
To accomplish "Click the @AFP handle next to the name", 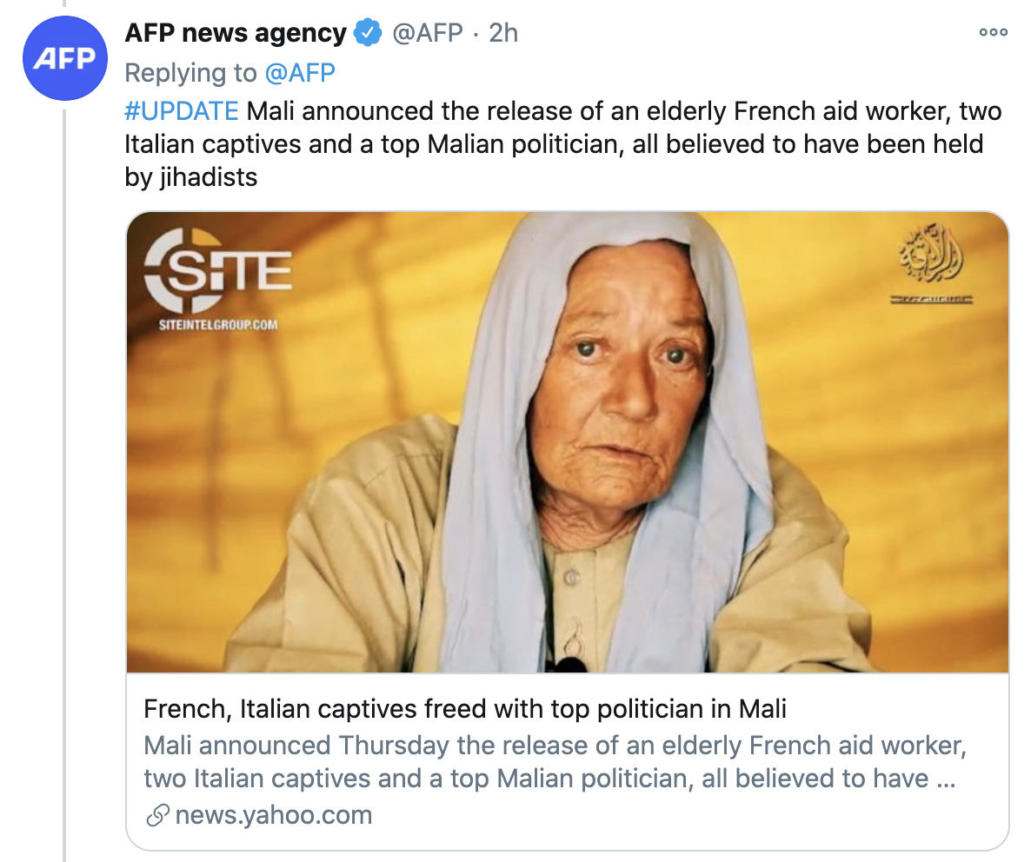I will tap(428, 33).
